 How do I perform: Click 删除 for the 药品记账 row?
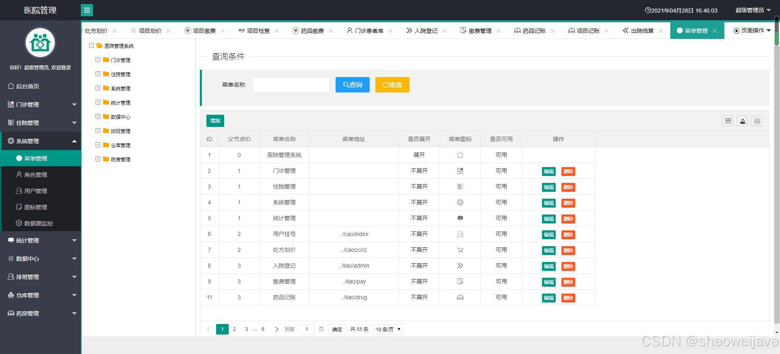tap(568, 298)
